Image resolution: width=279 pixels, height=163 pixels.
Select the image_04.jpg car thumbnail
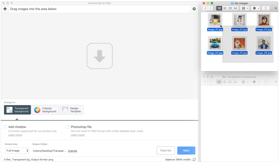(215, 42)
